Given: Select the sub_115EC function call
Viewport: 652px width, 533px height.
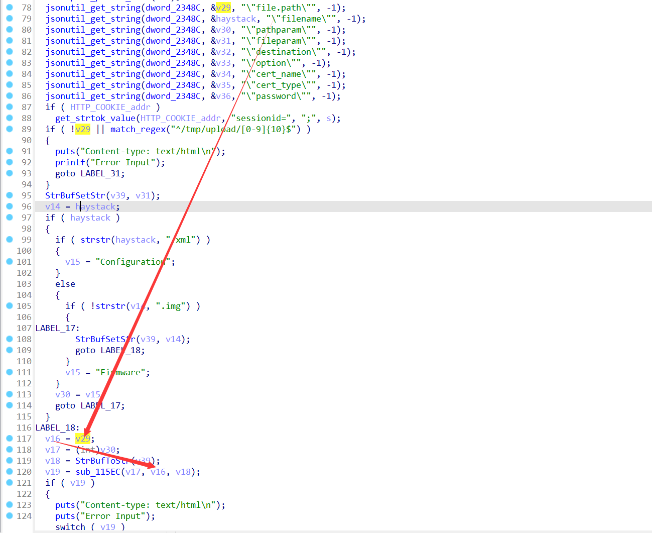Looking at the screenshot, I should tap(98, 472).
